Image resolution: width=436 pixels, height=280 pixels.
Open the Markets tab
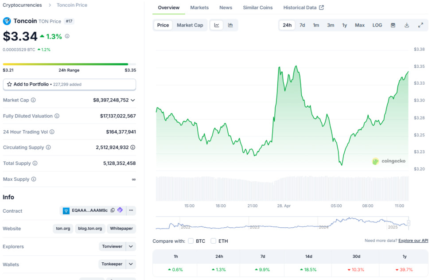point(199,8)
